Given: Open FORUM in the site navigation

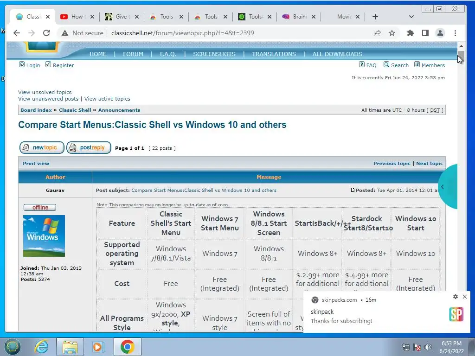Looking at the screenshot, I should 133,54.
